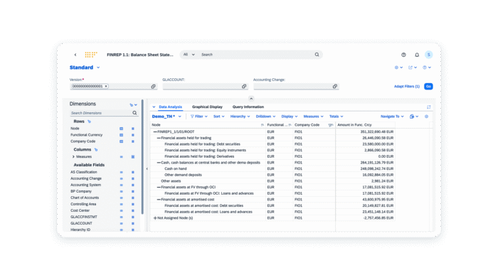
Task: Move Company Code row axis icon
Action: [x=122, y=141]
